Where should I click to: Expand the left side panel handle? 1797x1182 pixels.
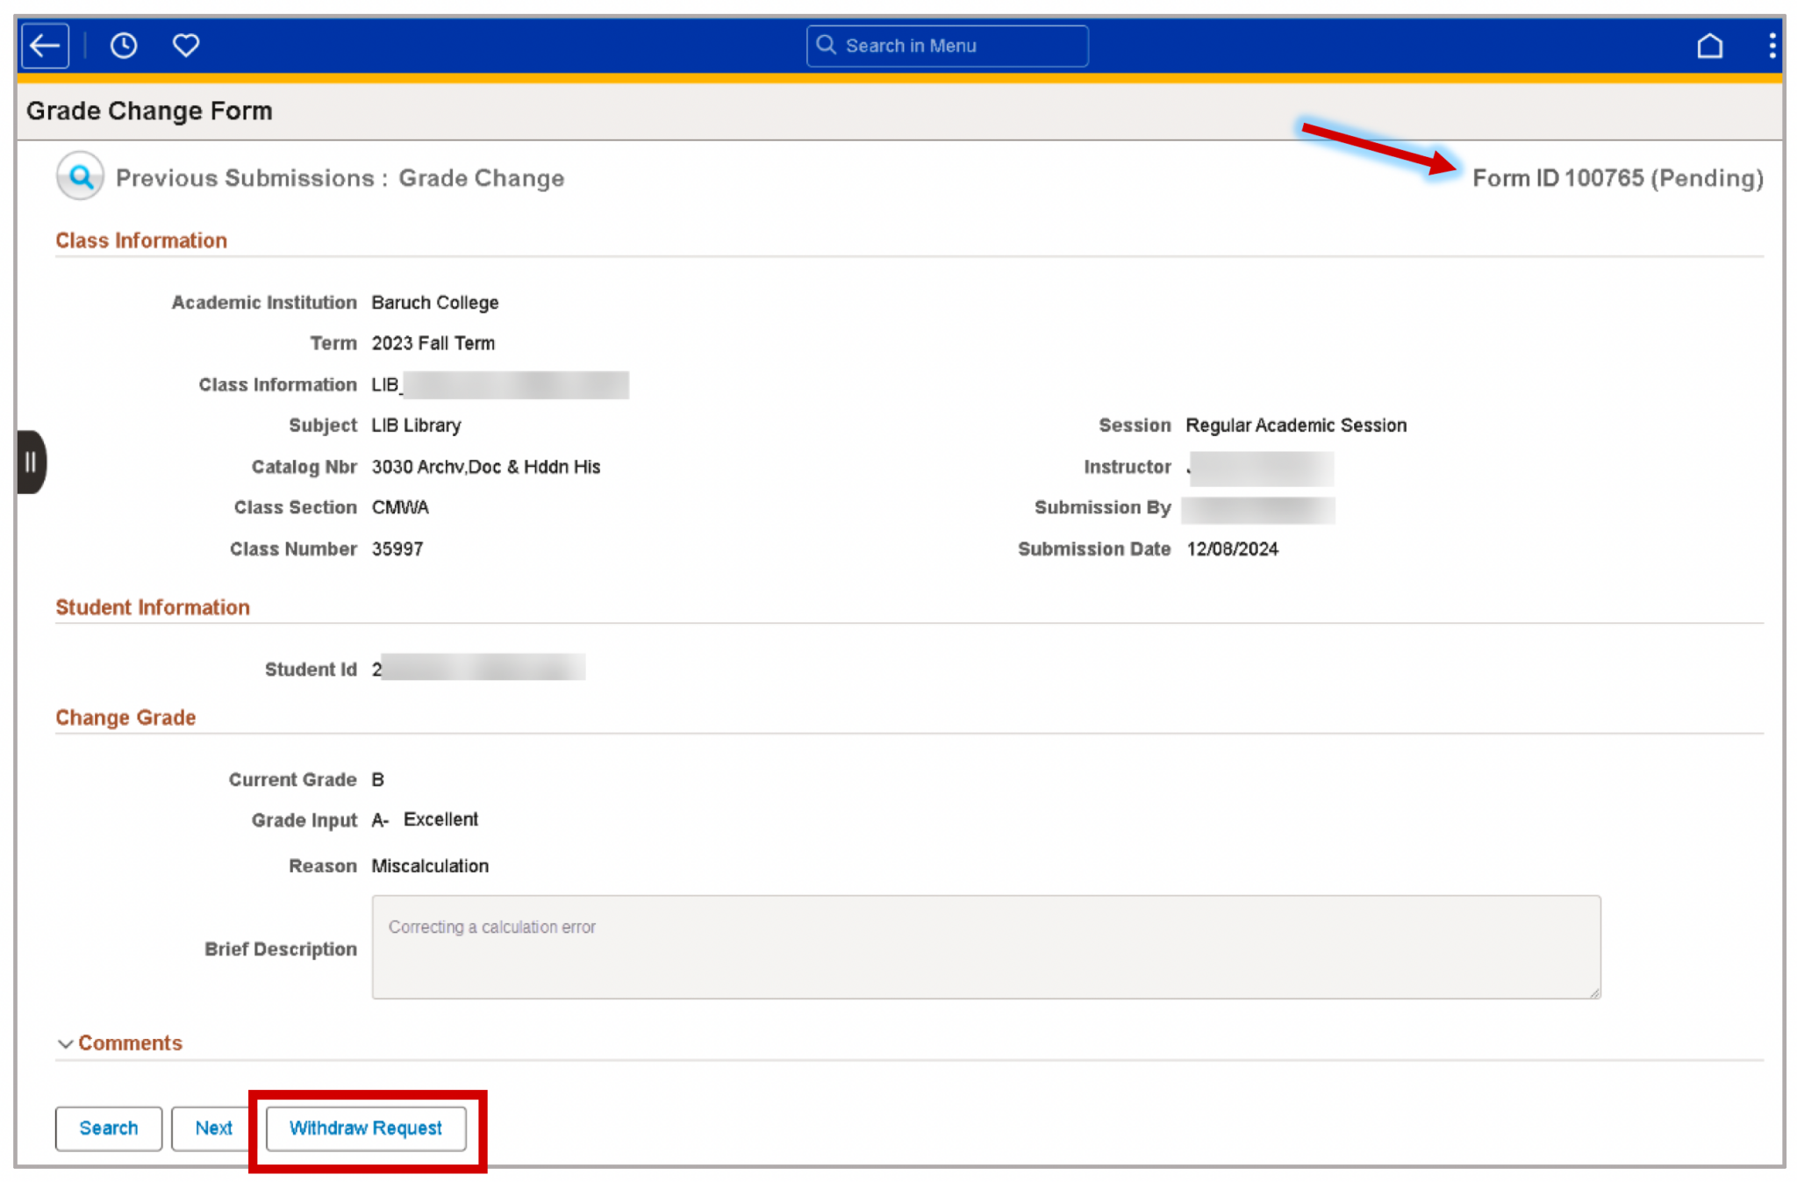(31, 462)
